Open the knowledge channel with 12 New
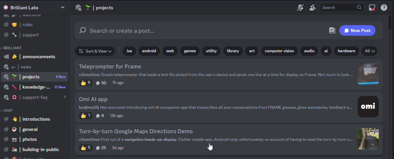This screenshot has height=159, width=394. point(34,87)
